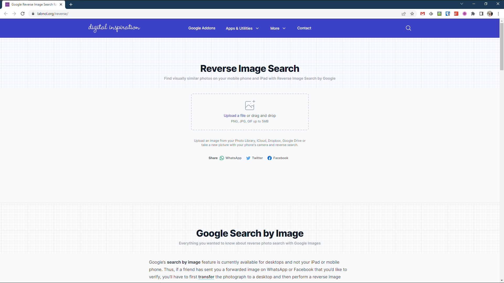Image resolution: width=504 pixels, height=283 pixels.
Task: Share page via Twitter bird icon
Action: click(248, 158)
